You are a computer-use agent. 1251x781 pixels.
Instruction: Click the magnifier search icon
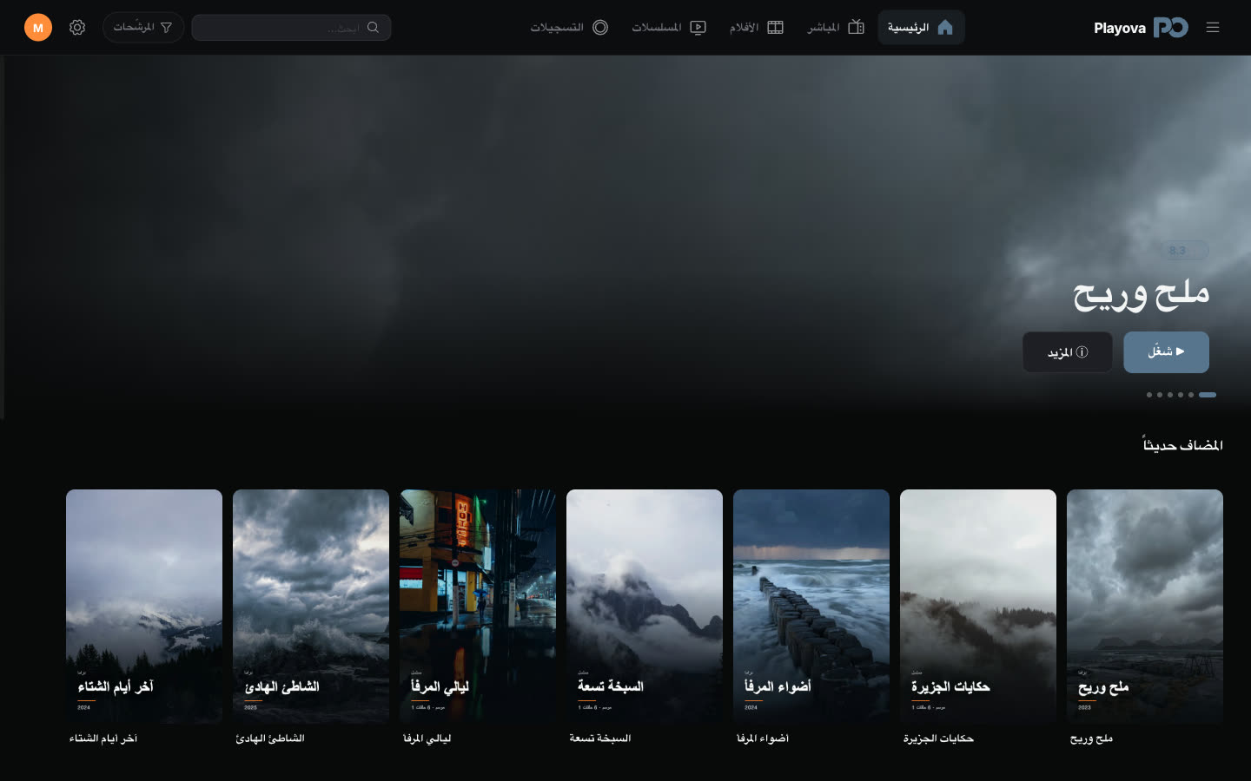pyautogui.click(x=373, y=28)
